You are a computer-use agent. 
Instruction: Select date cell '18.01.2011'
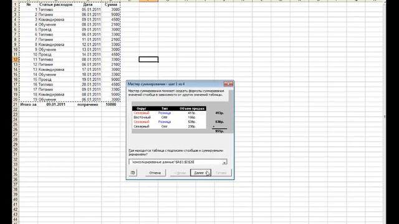point(88,75)
